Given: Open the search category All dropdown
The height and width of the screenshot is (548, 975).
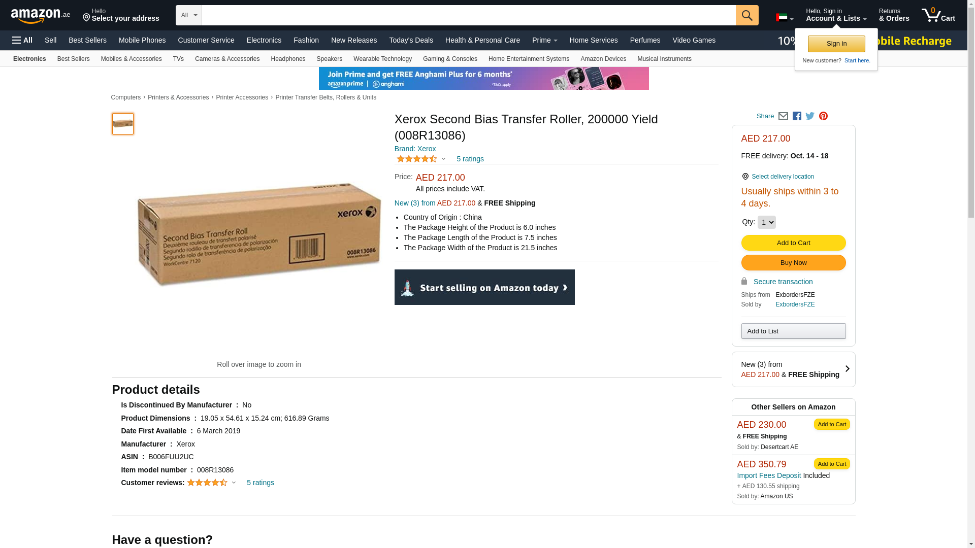Looking at the screenshot, I should (188, 15).
